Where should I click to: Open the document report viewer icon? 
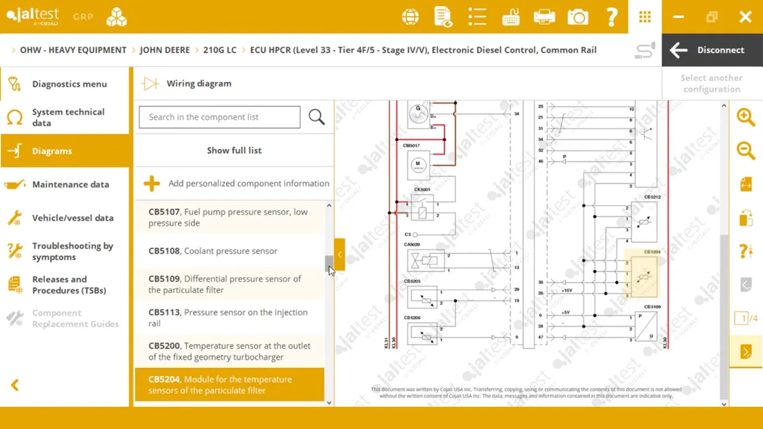tap(443, 17)
